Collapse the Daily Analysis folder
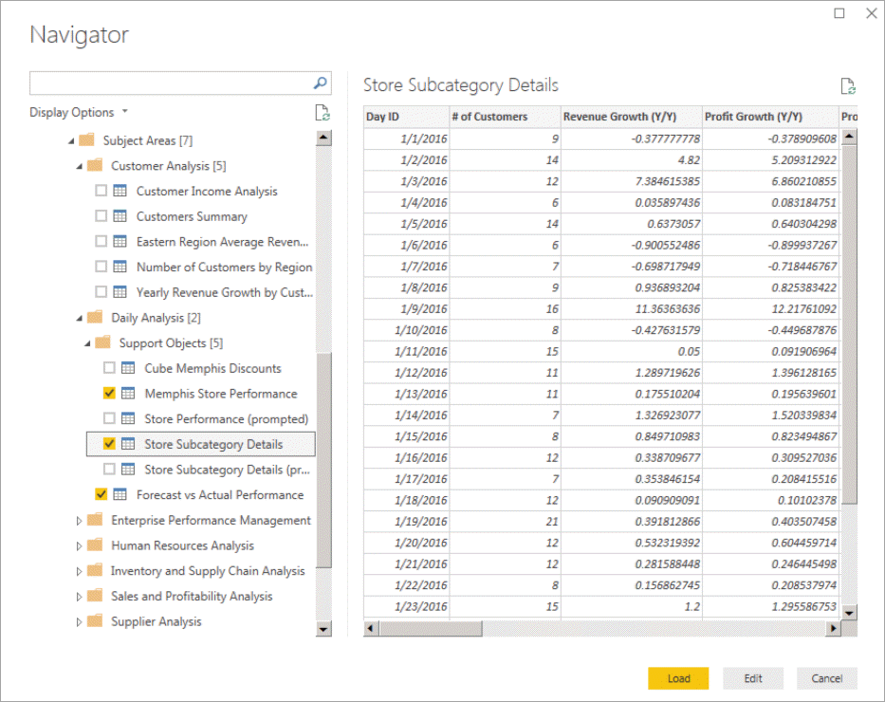This screenshot has height=702, width=885. click(79, 318)
